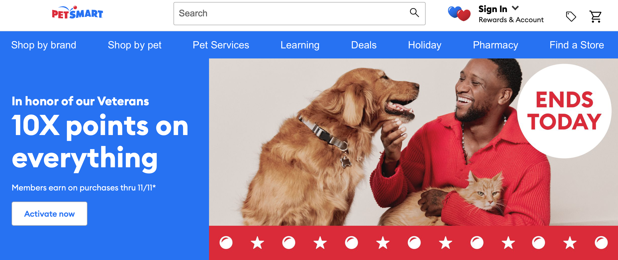Open Sign In account menu
This screenshot has width=618, height=260.
point(493,9)
